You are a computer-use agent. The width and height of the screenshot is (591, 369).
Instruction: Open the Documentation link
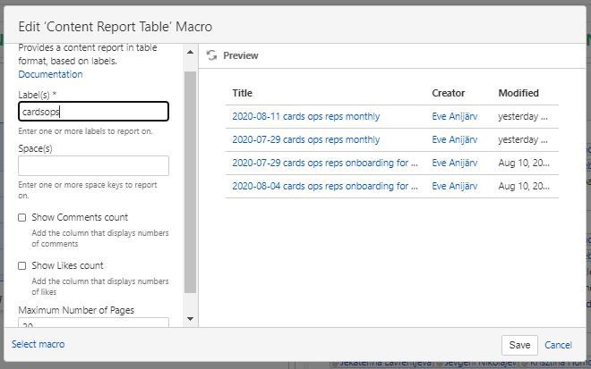click(50, 74)
